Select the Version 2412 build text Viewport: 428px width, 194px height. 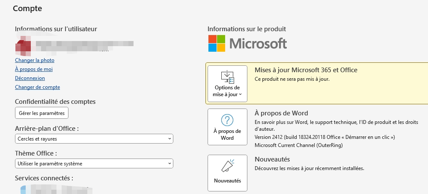(x=324, y=137)
